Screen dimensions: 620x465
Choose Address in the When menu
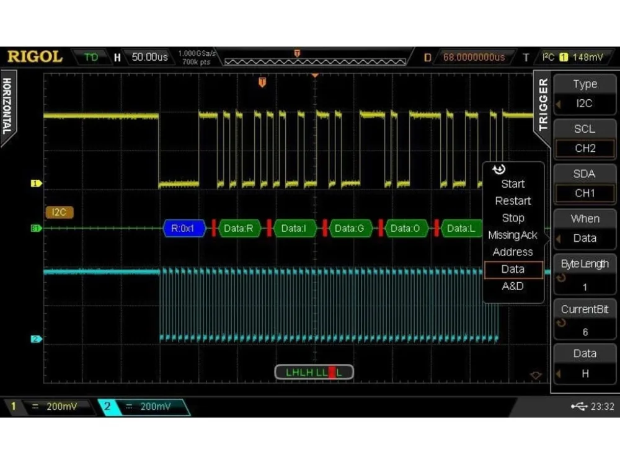(513, 252)
